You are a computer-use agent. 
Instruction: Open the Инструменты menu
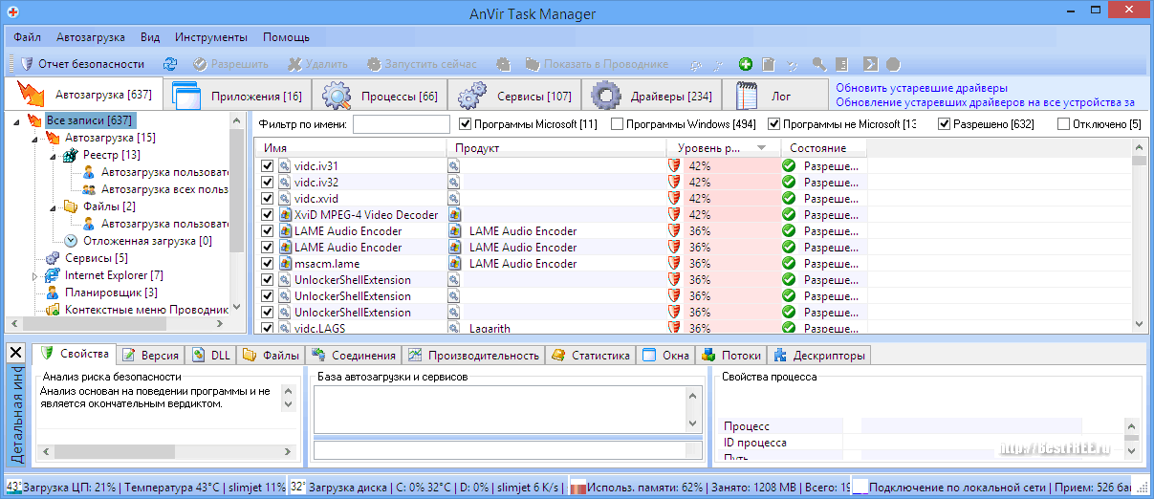click(x=211, y=37)
